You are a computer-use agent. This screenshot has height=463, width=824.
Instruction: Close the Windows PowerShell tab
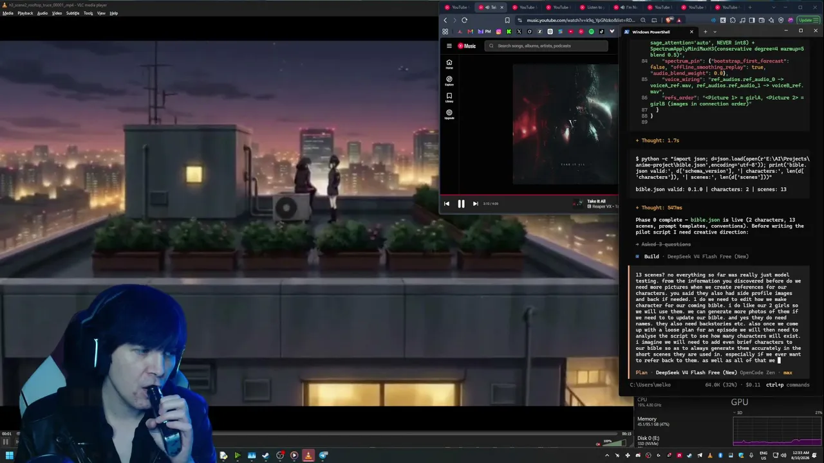[x=691, y=32]
